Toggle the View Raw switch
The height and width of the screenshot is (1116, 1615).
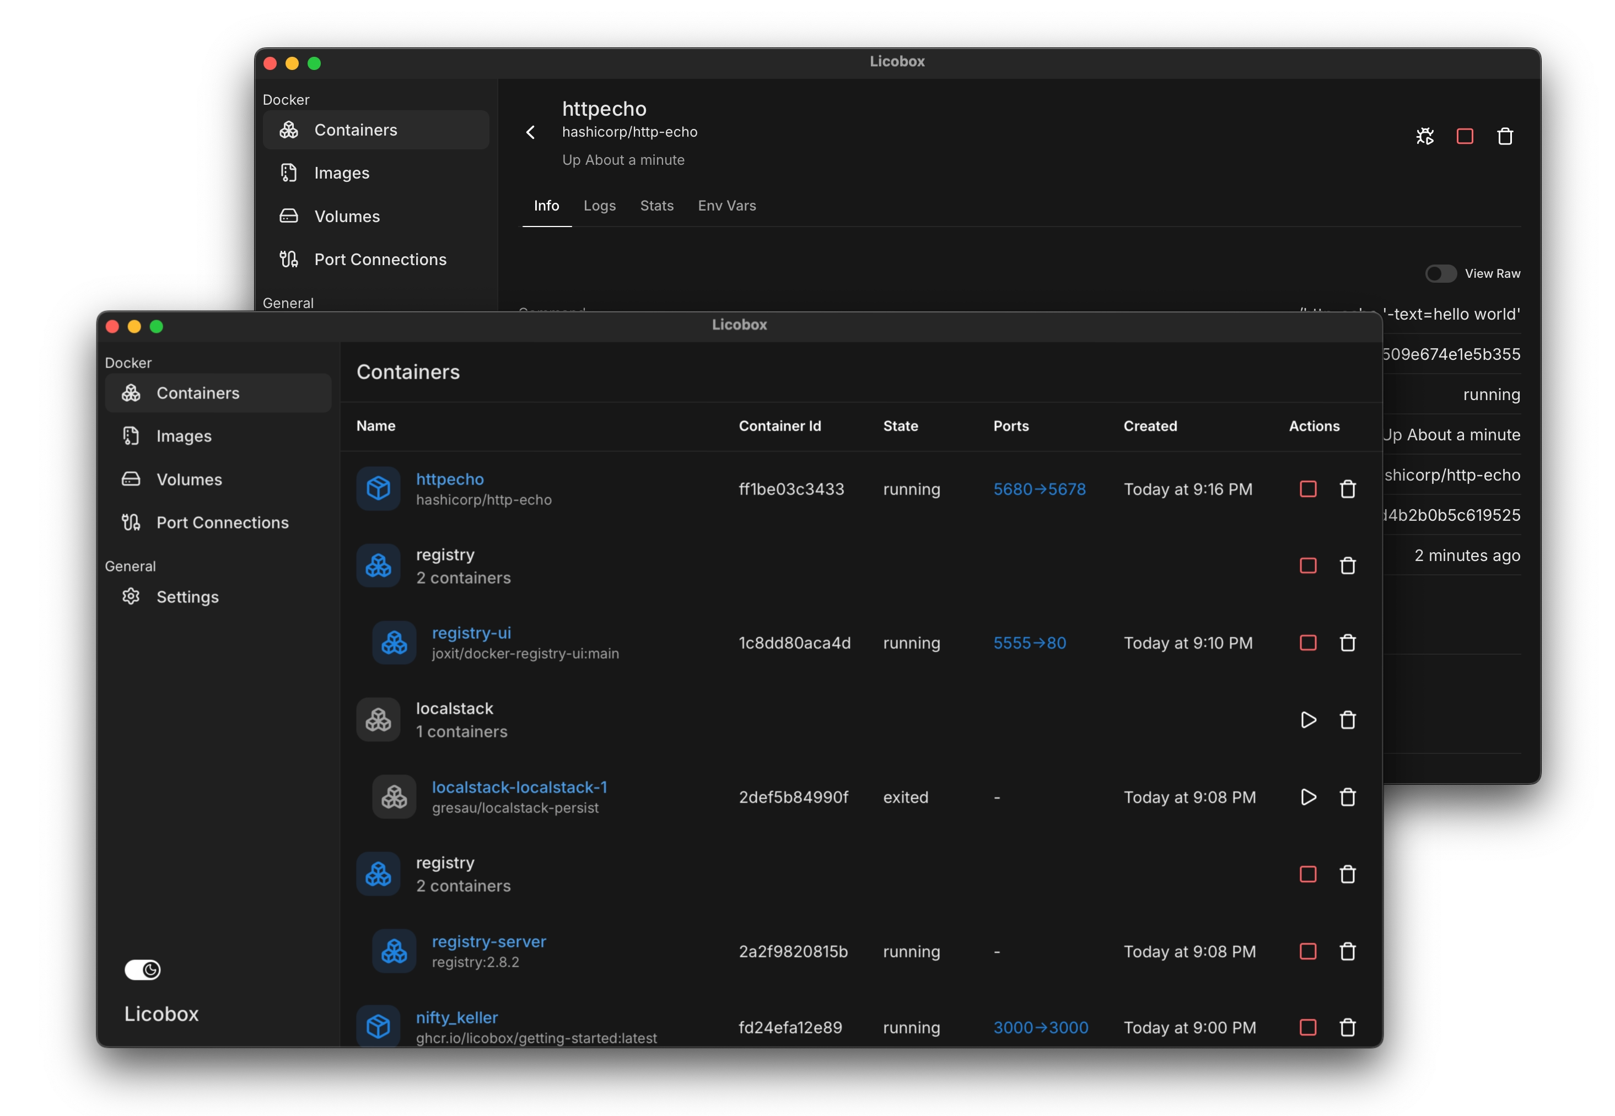click(x=1440, y=273)
